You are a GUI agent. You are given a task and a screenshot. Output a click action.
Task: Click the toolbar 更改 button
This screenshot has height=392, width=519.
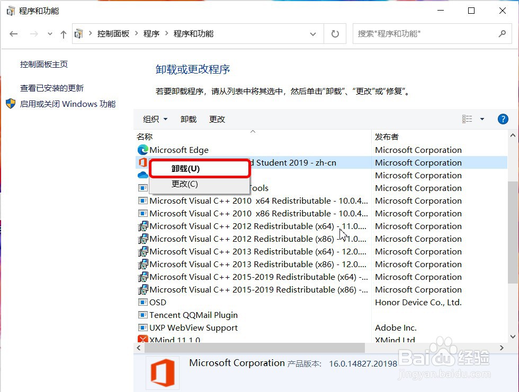pyautogui.click(x=217, y=120)
